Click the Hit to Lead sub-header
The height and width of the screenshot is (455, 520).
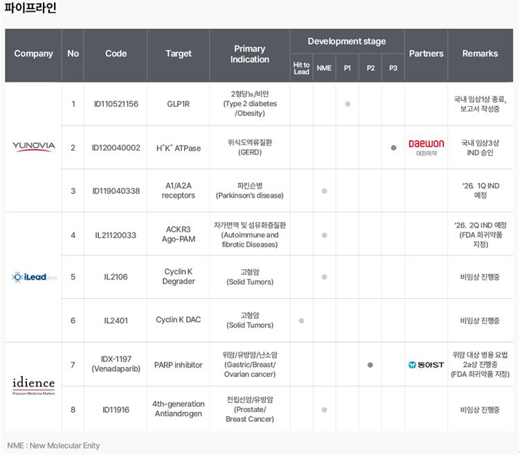(301, 69)
